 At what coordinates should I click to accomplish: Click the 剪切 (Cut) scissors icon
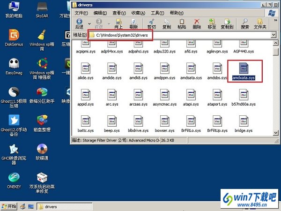(152, 24)
